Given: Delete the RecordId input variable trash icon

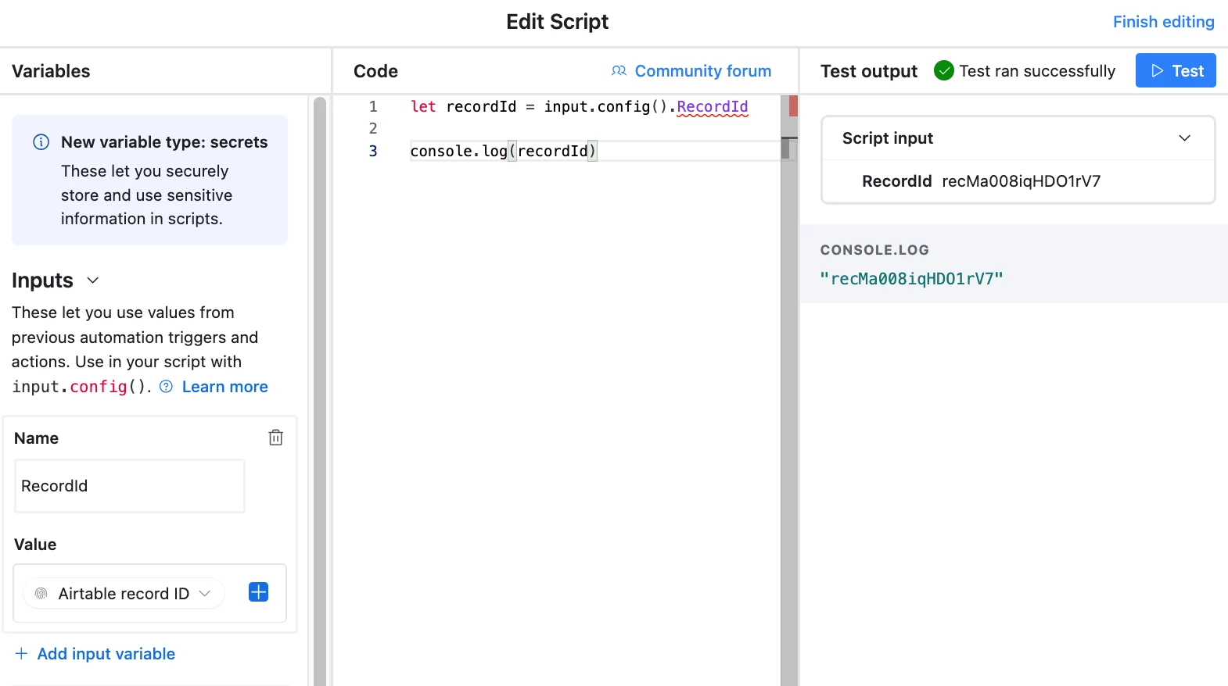Looking at the screenshot, I should (275, 438).
